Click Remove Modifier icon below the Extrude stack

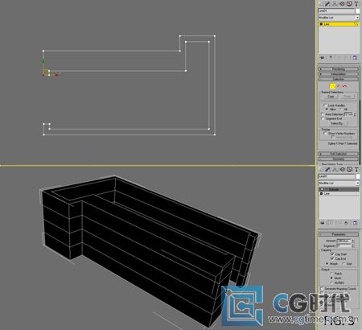(x=346, y=223)
